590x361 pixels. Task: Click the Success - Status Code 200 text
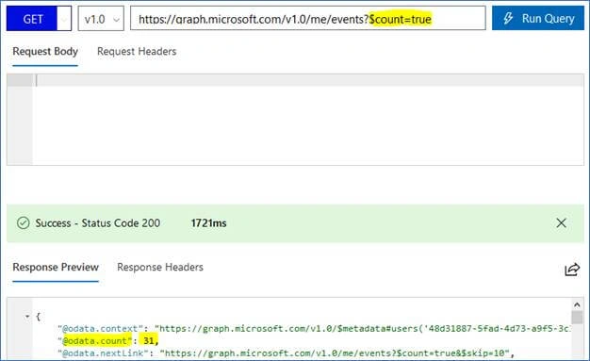coord(98,223)
